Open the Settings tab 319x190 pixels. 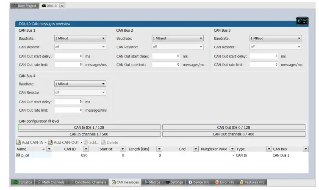174,182
